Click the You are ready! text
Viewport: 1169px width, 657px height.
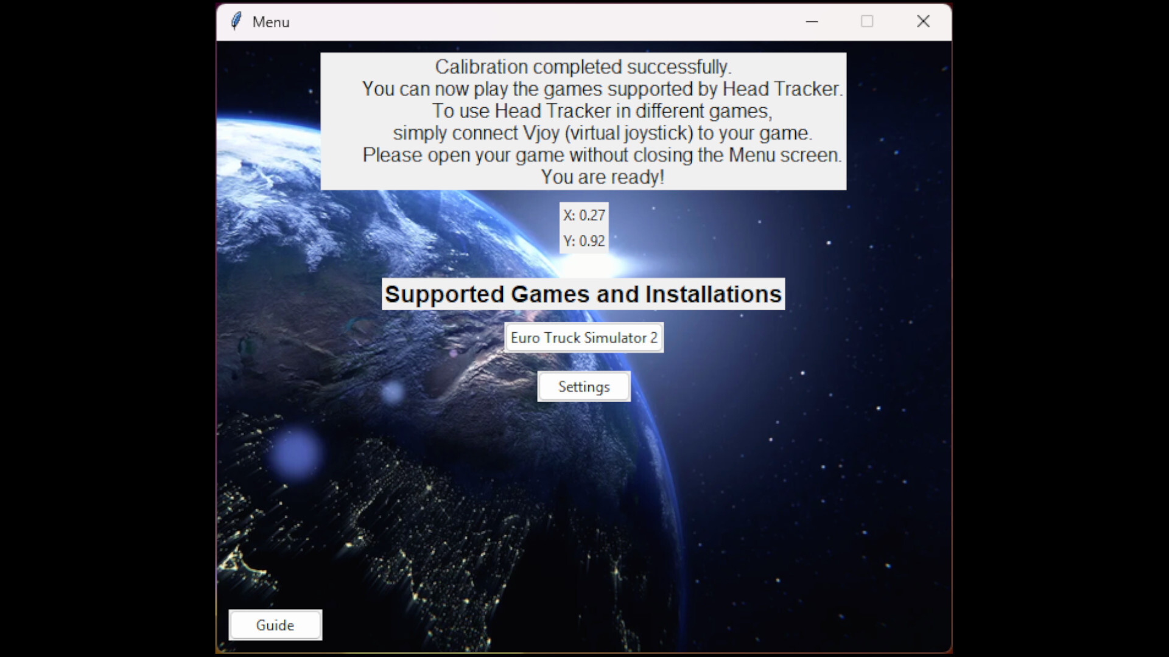click(601, 176)
